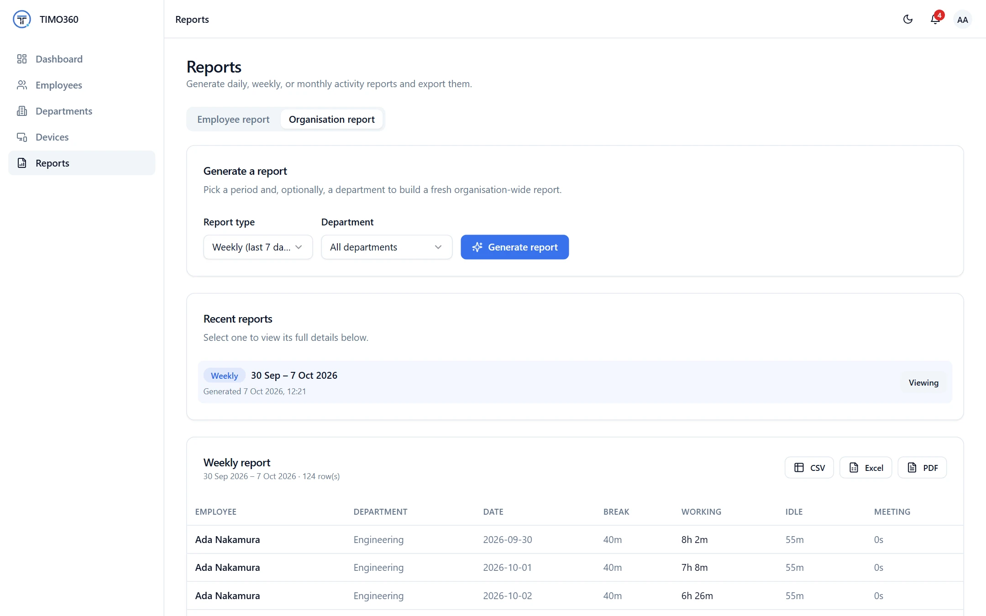
Task: Click the Viewing badge on recent report
Action: point(923,382)
